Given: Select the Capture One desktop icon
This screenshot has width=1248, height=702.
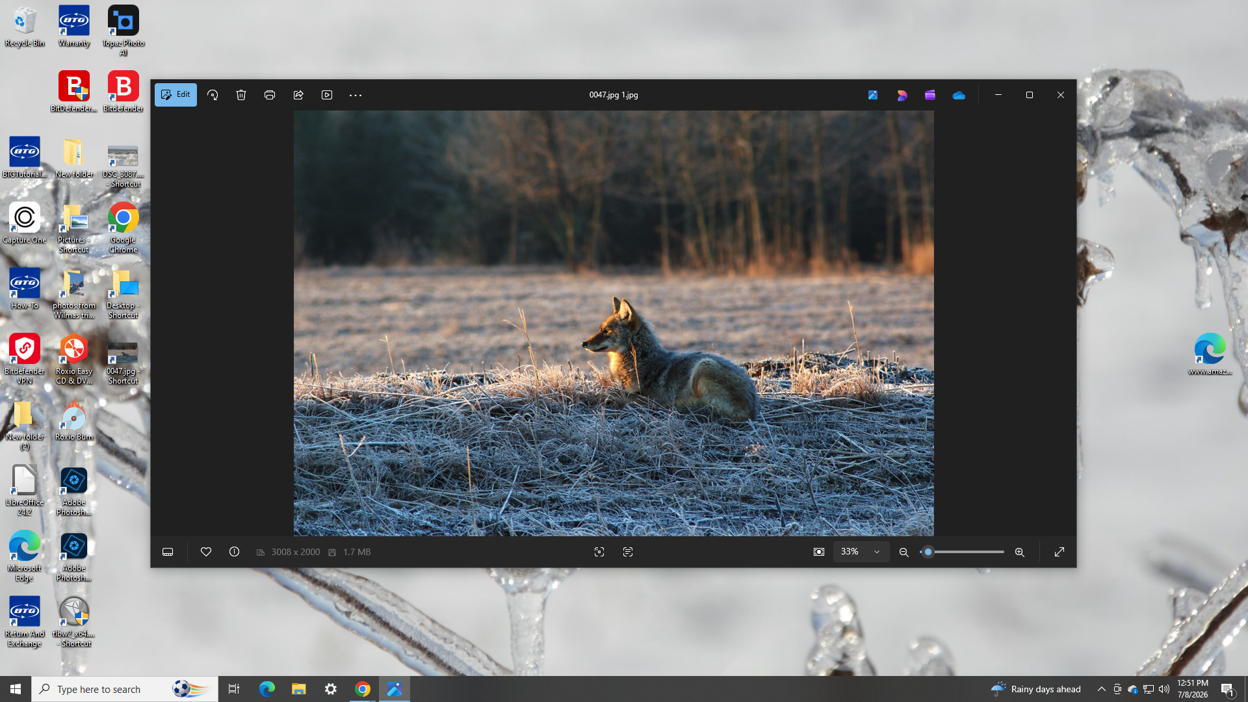Looking at the screenshot, I should pos(25,223).
